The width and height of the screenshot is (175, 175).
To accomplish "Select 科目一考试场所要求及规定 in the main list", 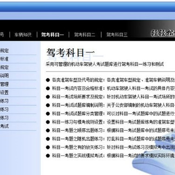I will (77, 97).
